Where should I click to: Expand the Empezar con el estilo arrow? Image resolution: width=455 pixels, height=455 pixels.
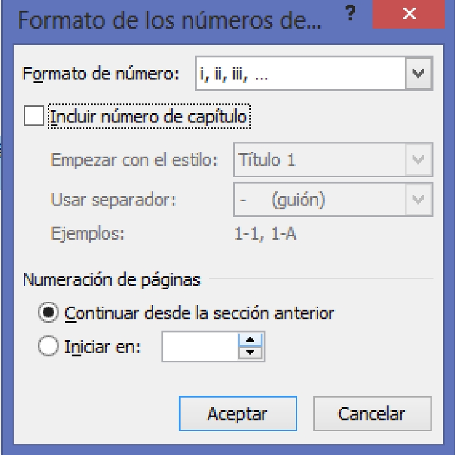click(418, 160)
